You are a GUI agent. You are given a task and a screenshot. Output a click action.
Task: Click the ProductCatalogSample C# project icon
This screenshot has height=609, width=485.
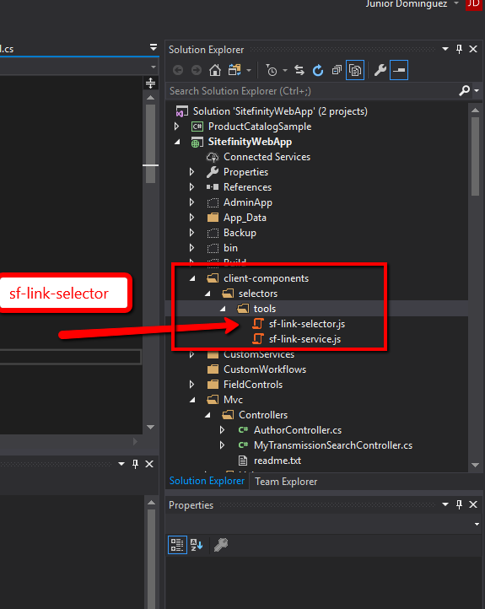(197, 127)
